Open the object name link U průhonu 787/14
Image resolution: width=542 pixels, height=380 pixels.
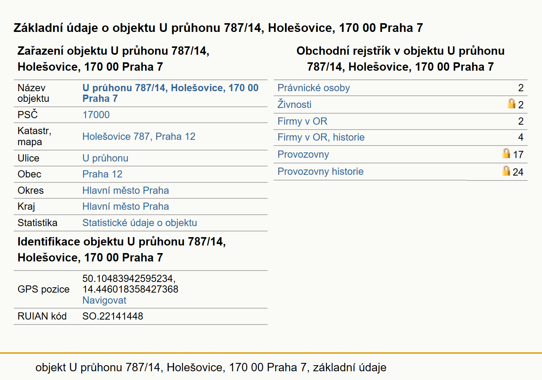[x=170, y=93]
